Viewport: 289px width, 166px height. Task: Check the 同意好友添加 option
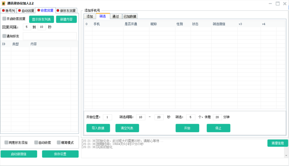6,143
